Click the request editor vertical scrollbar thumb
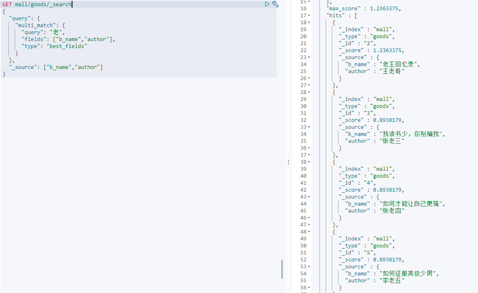 [282, 269]
